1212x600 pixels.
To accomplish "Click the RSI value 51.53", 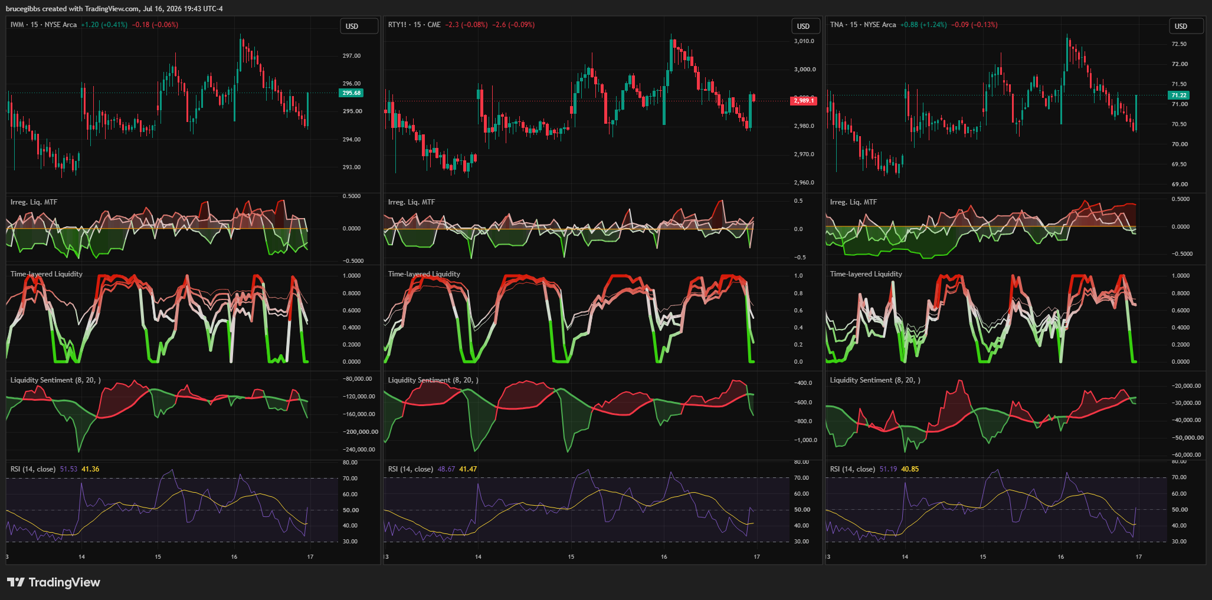I will (68, 469).
